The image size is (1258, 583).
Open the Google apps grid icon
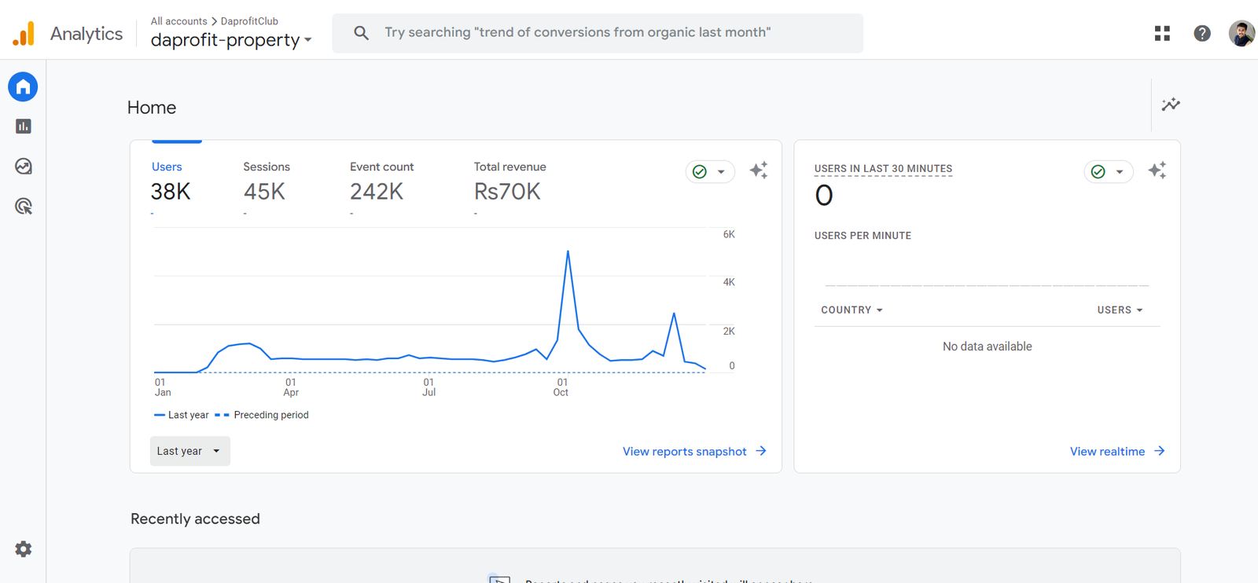(1162, 33)
